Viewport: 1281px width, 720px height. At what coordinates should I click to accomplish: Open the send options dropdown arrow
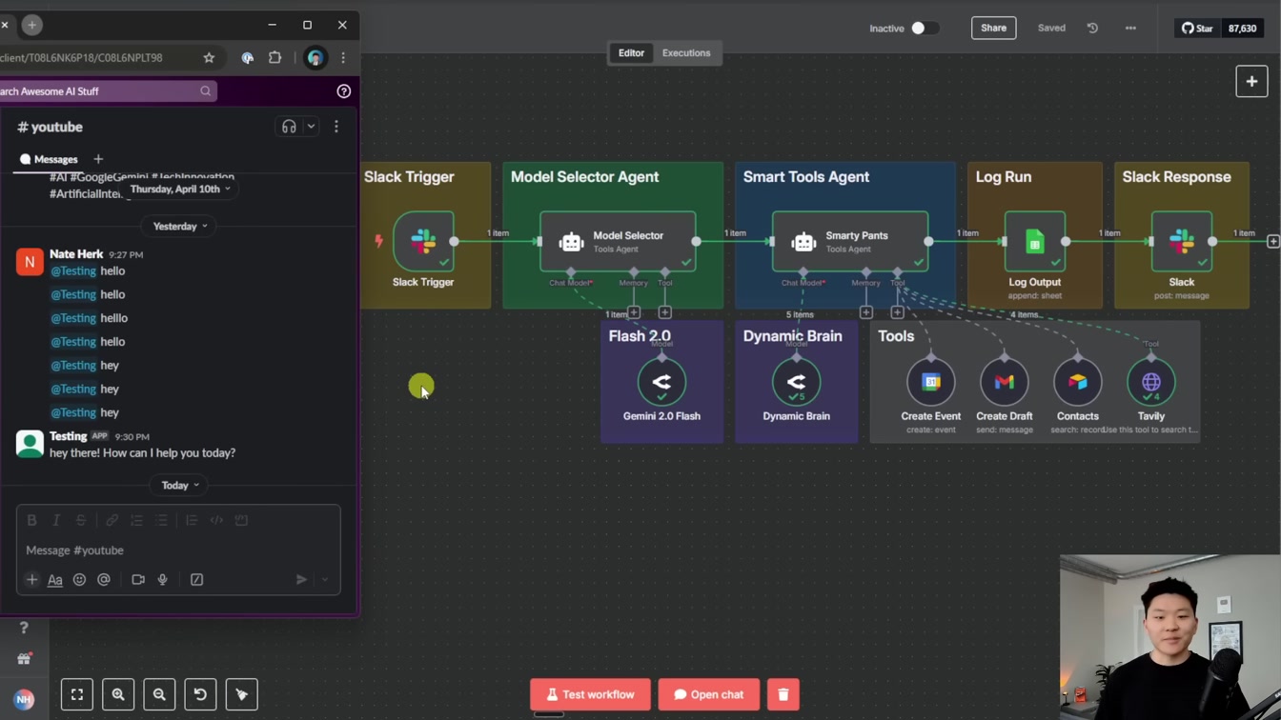coord(325,579)
